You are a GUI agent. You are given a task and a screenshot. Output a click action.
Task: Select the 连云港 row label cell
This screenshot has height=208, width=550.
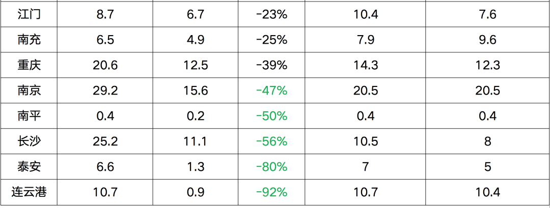point(29,192)
